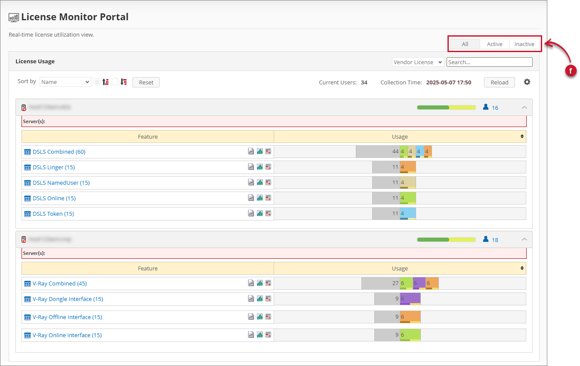Open the Vendor License dropdown
The image size is (580, 366).
coord(418,62)
